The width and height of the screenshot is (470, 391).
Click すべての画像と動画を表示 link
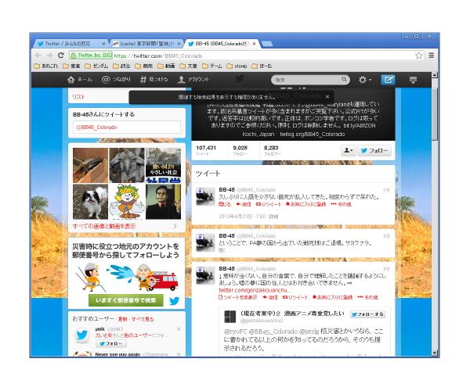[104, 227]
